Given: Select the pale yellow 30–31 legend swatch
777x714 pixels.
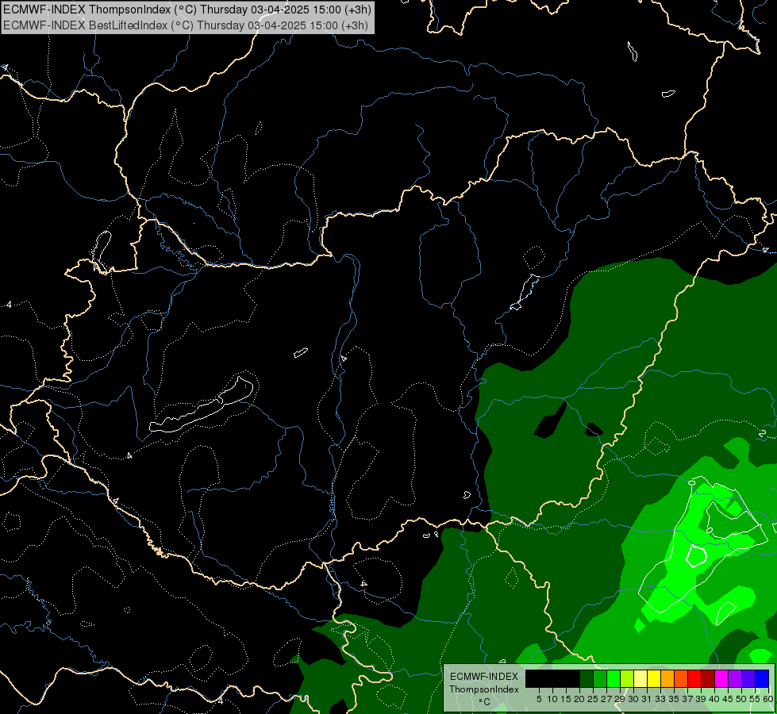Looking at the screenshot, I should 640,678.
